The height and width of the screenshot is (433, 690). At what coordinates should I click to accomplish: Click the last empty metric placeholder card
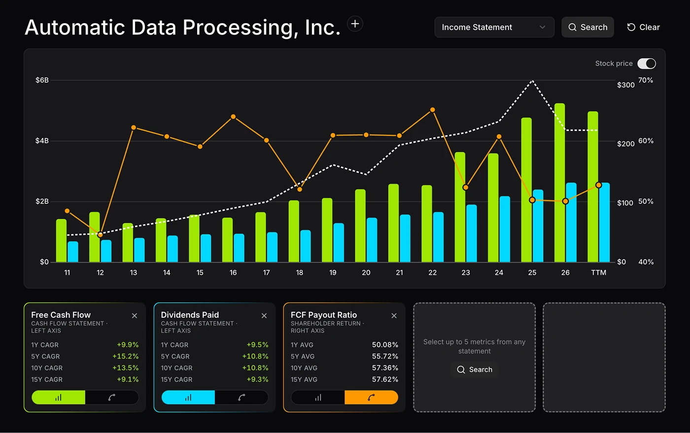click(604, 357)
